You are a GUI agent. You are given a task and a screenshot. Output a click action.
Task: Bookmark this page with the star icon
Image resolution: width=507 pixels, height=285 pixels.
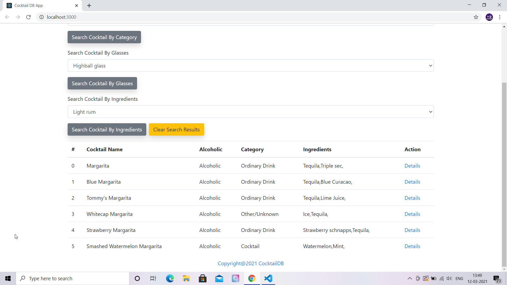point(476,17)
